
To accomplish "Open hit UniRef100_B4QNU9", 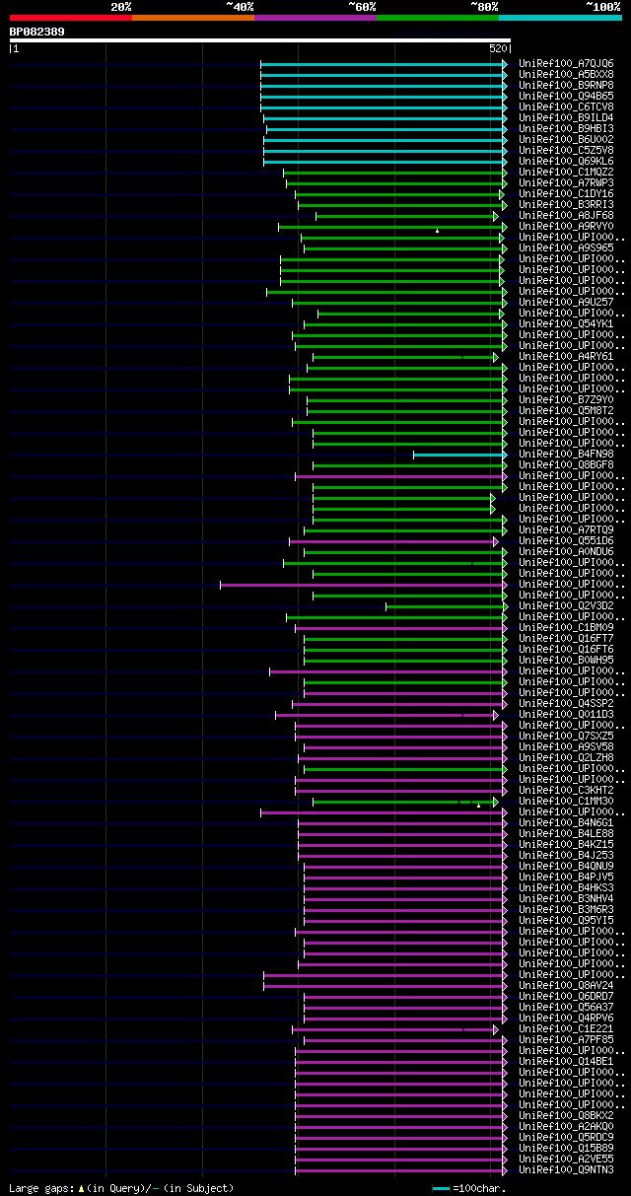I will coord(566,866).
